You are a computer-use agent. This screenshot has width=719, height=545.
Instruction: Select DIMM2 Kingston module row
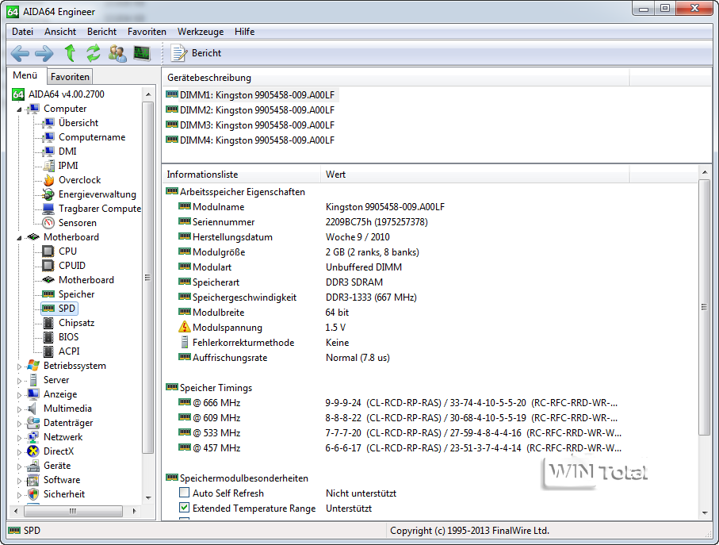pyautogui.click(x=251, y=110)
